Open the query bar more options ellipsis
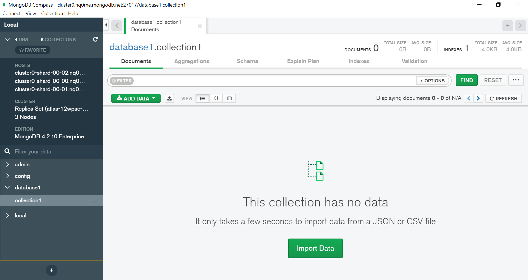This screenshot has height=280, width=528. pos(516,80)
